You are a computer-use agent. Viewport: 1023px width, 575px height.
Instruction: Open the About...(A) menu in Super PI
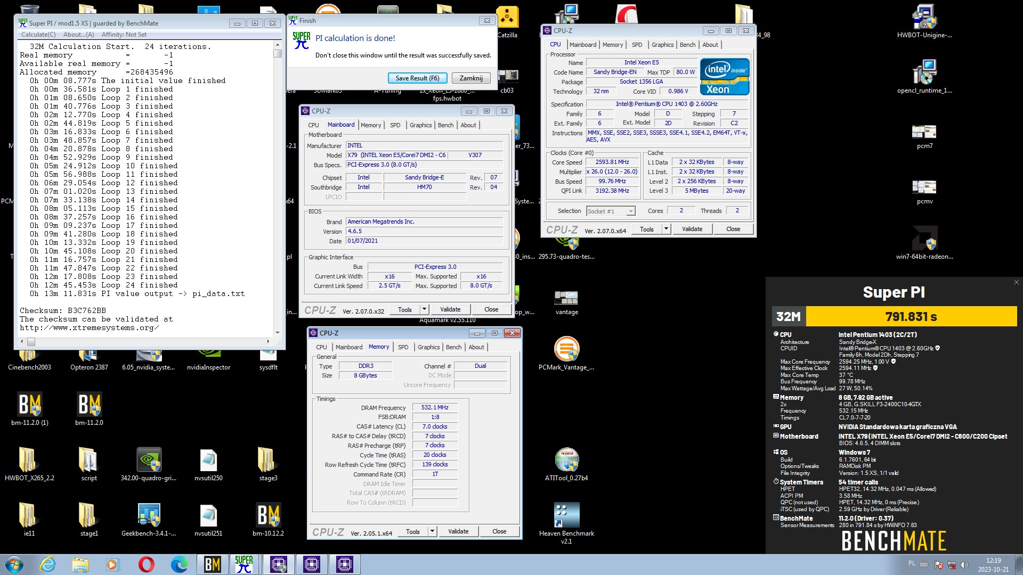78,35
